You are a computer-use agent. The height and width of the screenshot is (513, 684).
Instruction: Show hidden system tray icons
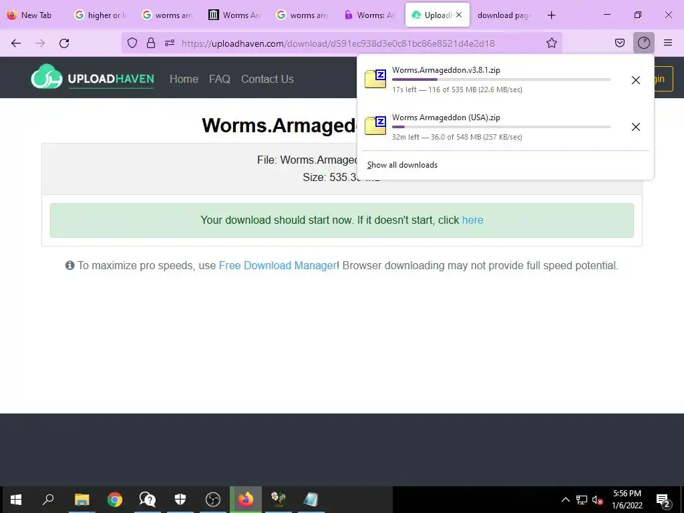(565, 500)
